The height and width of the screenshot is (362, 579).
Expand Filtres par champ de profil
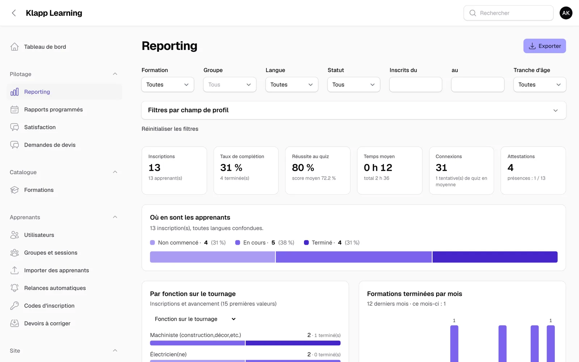354,110
